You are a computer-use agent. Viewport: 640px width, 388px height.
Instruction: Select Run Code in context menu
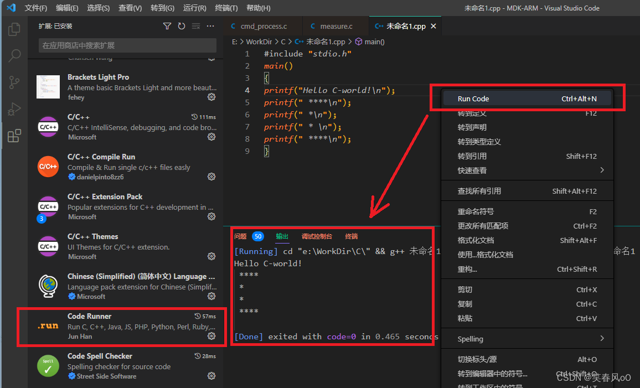[527, 99]
